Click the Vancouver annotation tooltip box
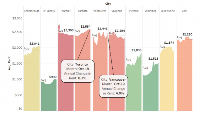Screen dimensions: 204x114 click(113, 86)
